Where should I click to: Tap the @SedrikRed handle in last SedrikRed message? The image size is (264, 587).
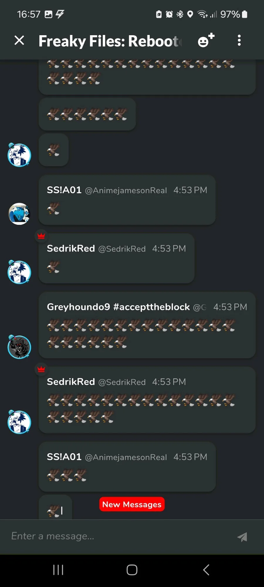[x=122, y=382]
